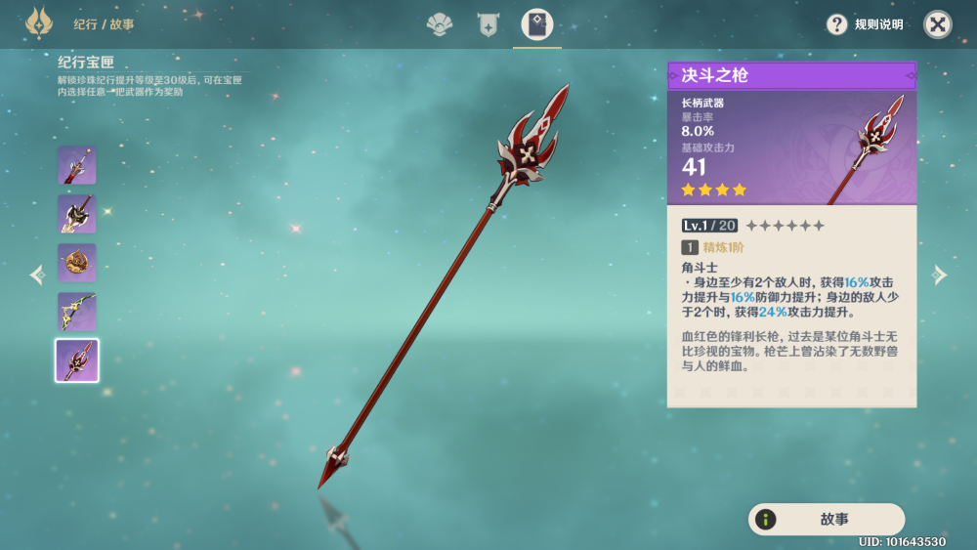
Task: Select the green bow weapon thumbnail
Action: [76, 311]
